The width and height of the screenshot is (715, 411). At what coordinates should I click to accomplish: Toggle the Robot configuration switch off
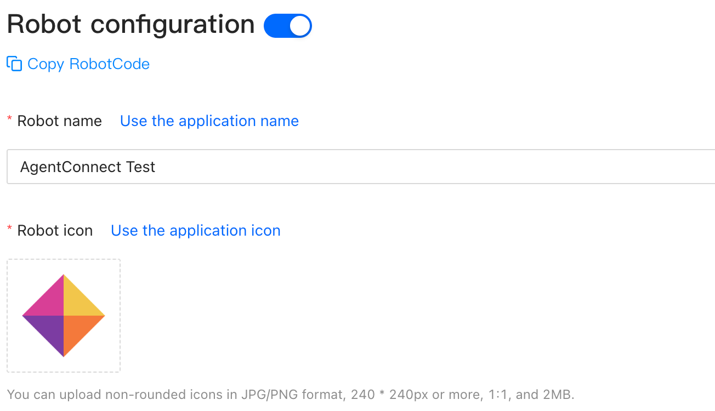click(288, 26)
